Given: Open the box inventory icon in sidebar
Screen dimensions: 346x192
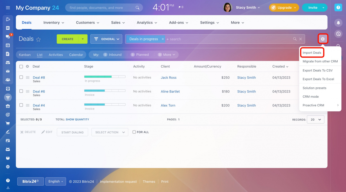Looking at the screenshot, I should [x=8, y=158].
